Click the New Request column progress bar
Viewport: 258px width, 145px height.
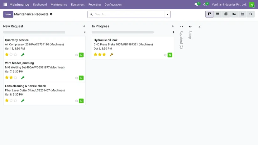pyautogui.click(x=34, y=32)
